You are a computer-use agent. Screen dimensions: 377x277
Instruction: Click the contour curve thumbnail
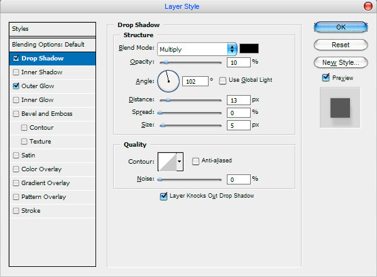click(167, 162)
